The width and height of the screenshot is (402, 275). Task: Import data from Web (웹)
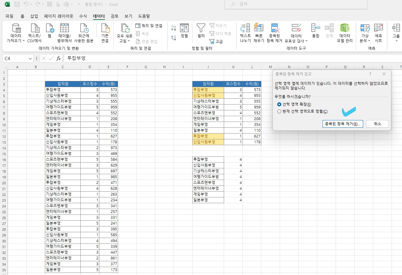coord(49,31)
